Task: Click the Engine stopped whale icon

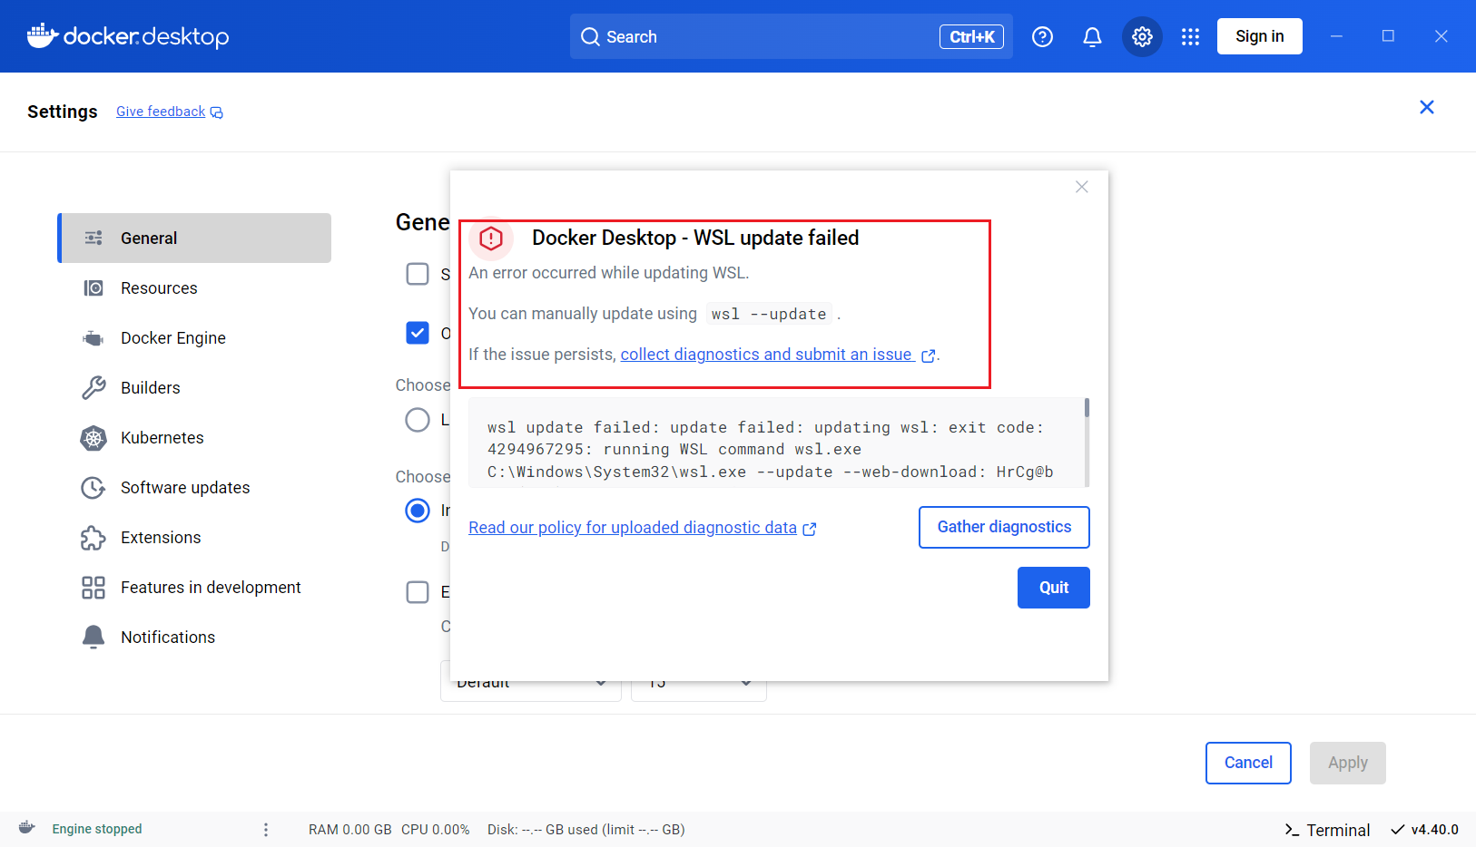Action: pyautogui.click(x=27, y=828)
